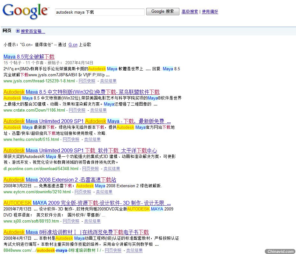The image size is (296, 254).
Task: Open the 使用偏好 link
Action: click(210, 12)
